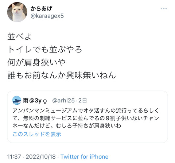Open the three-dot more options menu
The image size is (175, 163).
click(x=164, y=8)
